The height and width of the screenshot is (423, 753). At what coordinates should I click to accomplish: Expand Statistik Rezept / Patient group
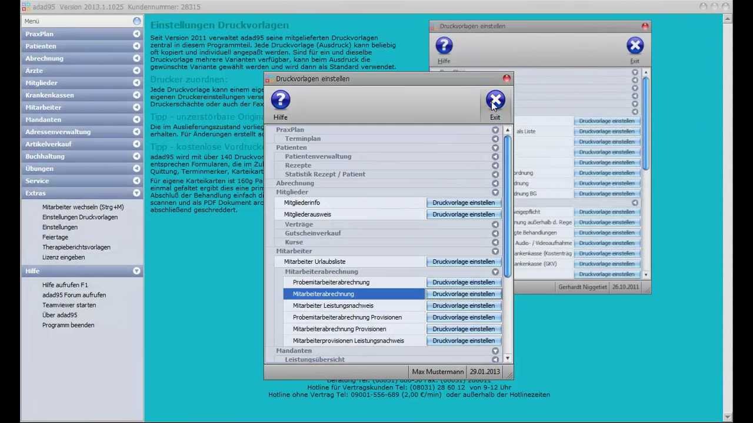click(x=495, y=174)
